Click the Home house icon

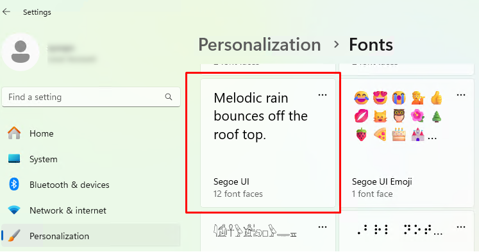click(14, 133)
